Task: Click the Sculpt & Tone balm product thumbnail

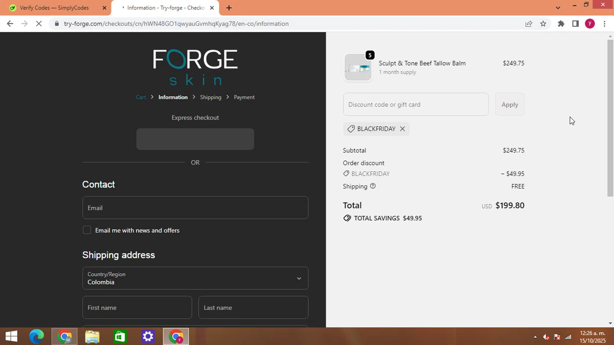Action: [358, 68]
